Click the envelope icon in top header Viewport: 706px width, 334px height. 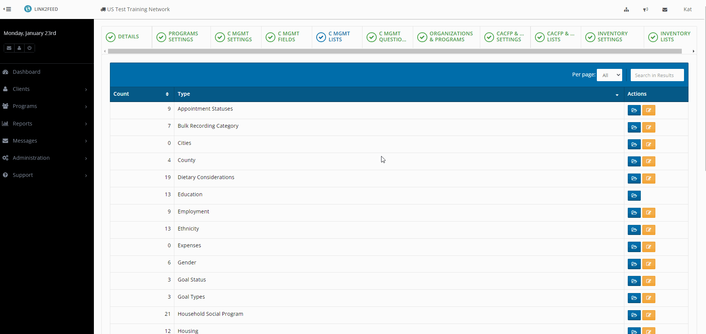click(x=665, y=10)
